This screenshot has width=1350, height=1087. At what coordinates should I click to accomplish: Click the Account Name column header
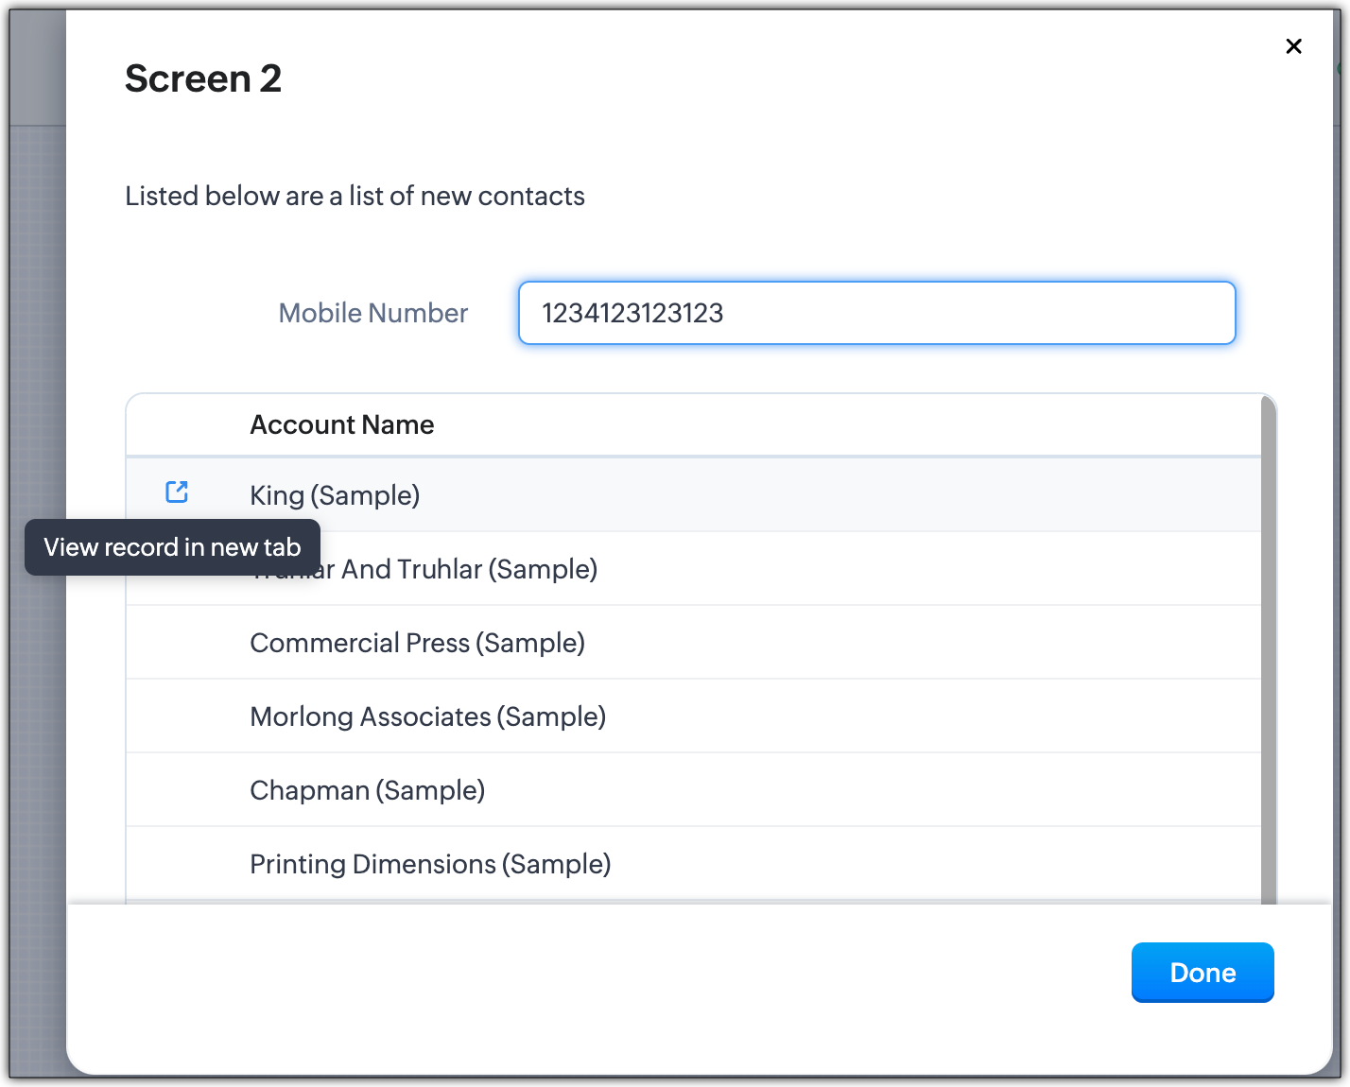click(341, 425)
